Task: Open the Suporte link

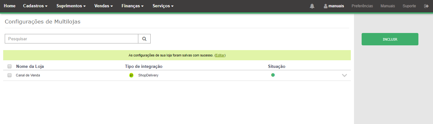Action: click(x=409, y=6)
